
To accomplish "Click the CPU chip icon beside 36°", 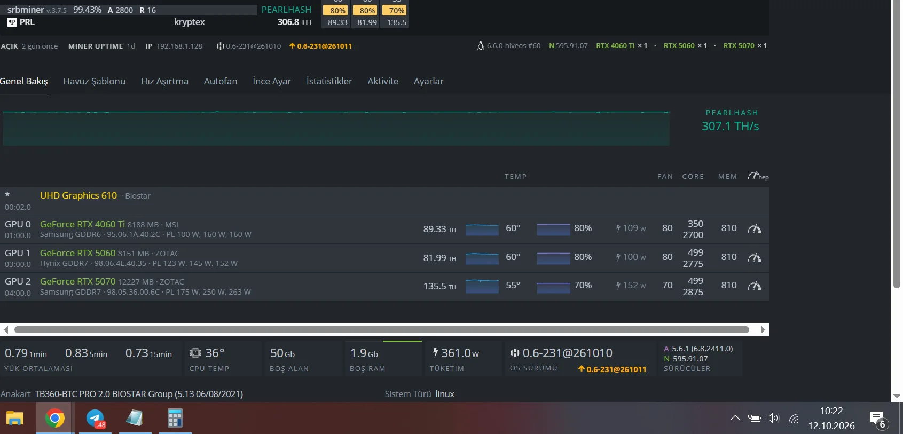I will (x=195, y=353).
